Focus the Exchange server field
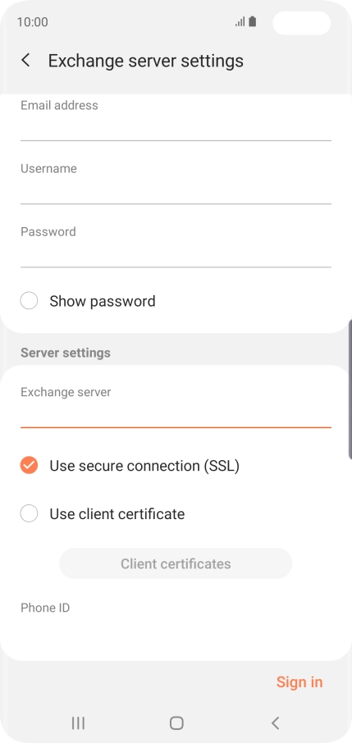Image resolution: width=352 pixels, height=743 pixels. (x=176, y=407)
